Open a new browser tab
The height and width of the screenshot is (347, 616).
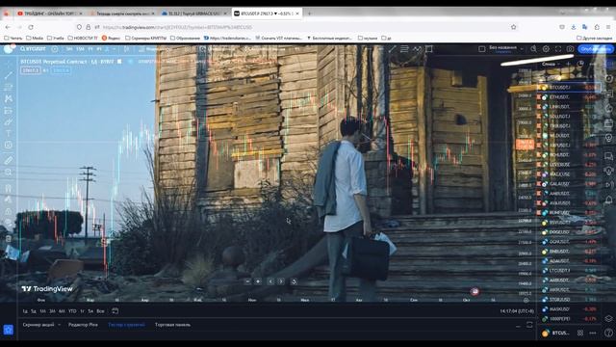(310, 13)
